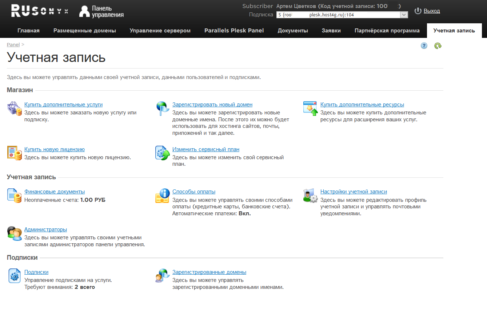Click the Финансовые документы document icon
Image resolution: width=487 pixels, height=314 pixels.
point(15,196)
